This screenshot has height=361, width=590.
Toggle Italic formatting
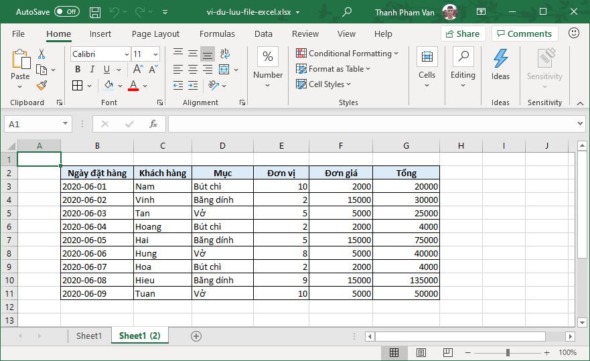[92, 69]
